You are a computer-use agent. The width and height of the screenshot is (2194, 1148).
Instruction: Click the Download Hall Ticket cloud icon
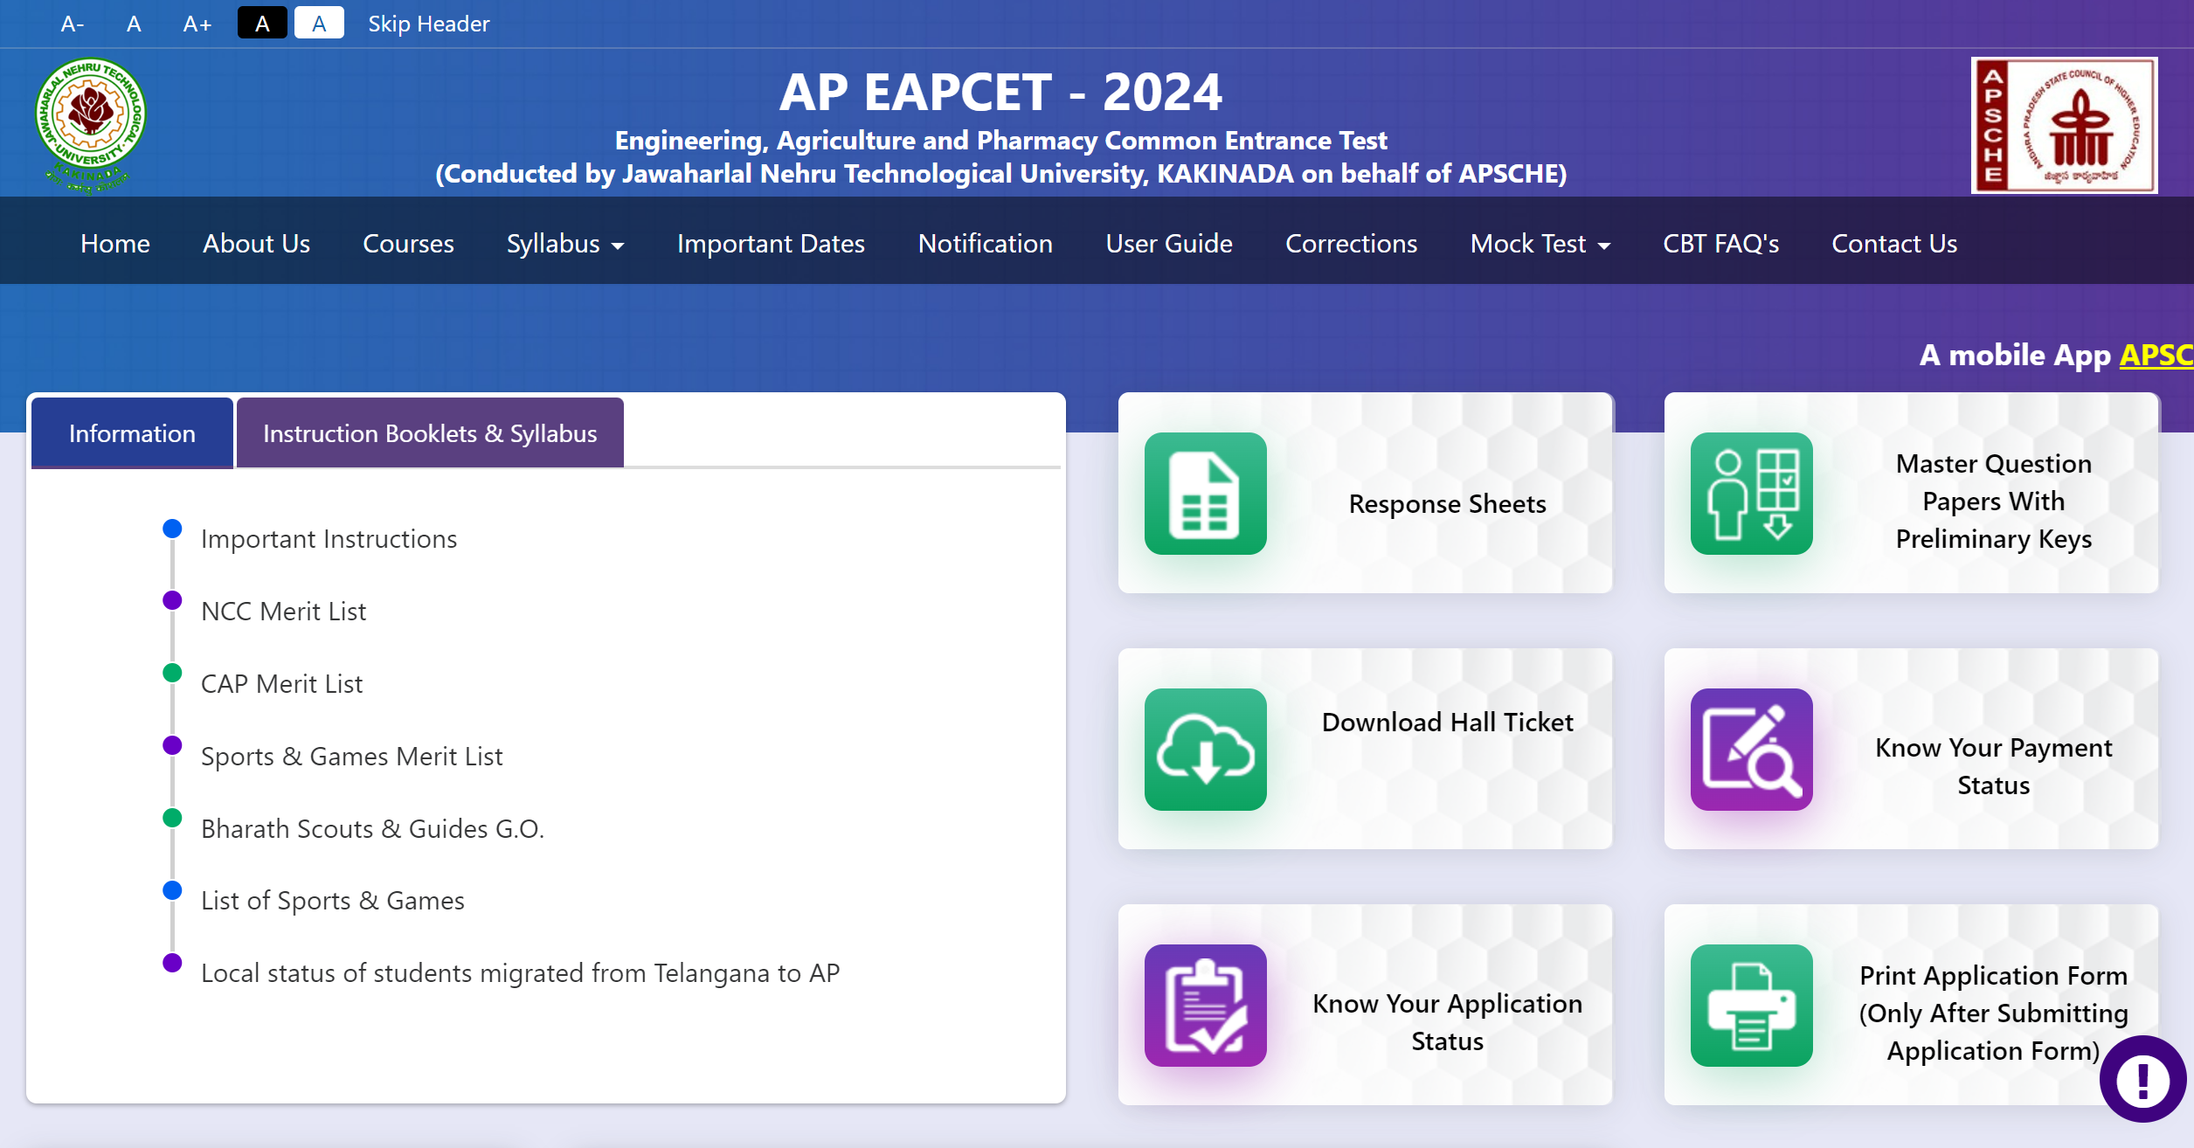click(x=1205, y=750)
